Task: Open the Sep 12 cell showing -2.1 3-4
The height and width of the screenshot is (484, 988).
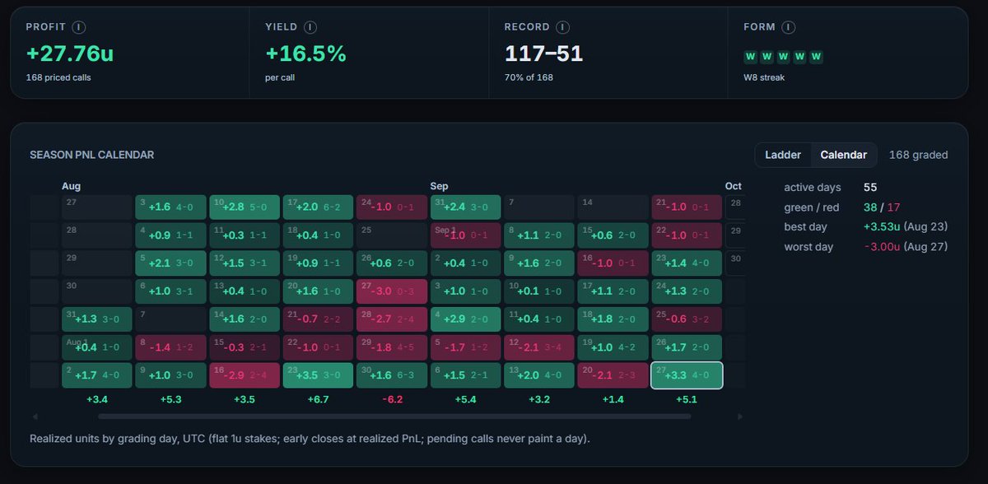Action: tap(539, 347)
